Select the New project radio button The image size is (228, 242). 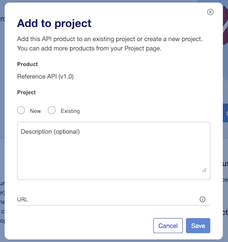pos(21,110)
